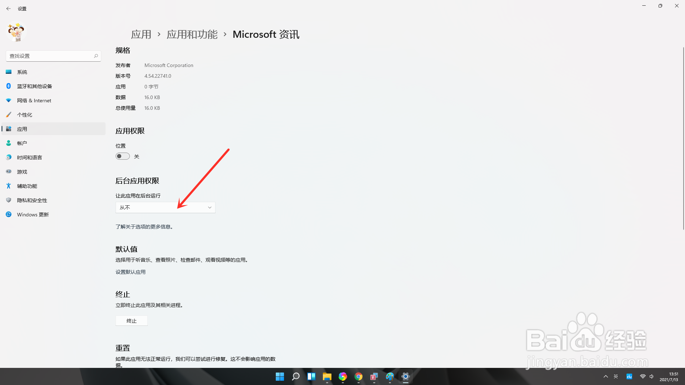Click the version number 4.54.22741.0
685x385 pixels.
click(158, 76)
